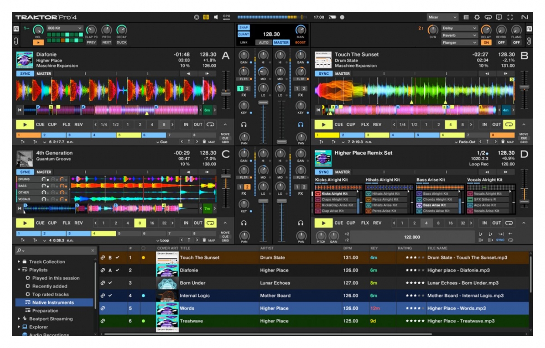Open the Delay effect selector dropdown
Image resolution: width=545 pixels, height=348 pixels.
click(459, 28)
